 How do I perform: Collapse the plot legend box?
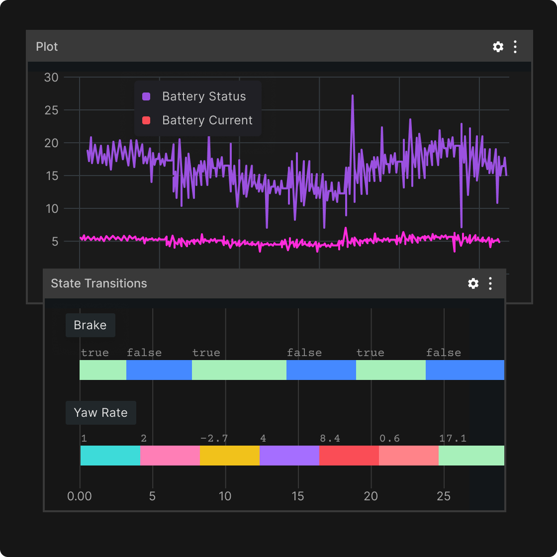[198, 108]
